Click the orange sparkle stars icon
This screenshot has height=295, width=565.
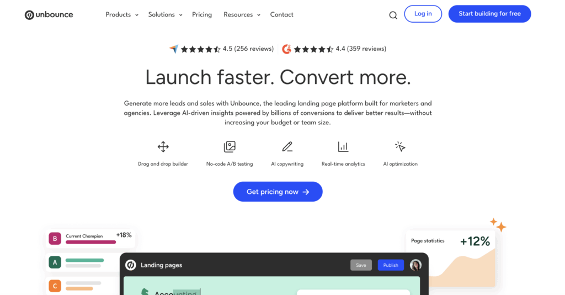(498, 224)
